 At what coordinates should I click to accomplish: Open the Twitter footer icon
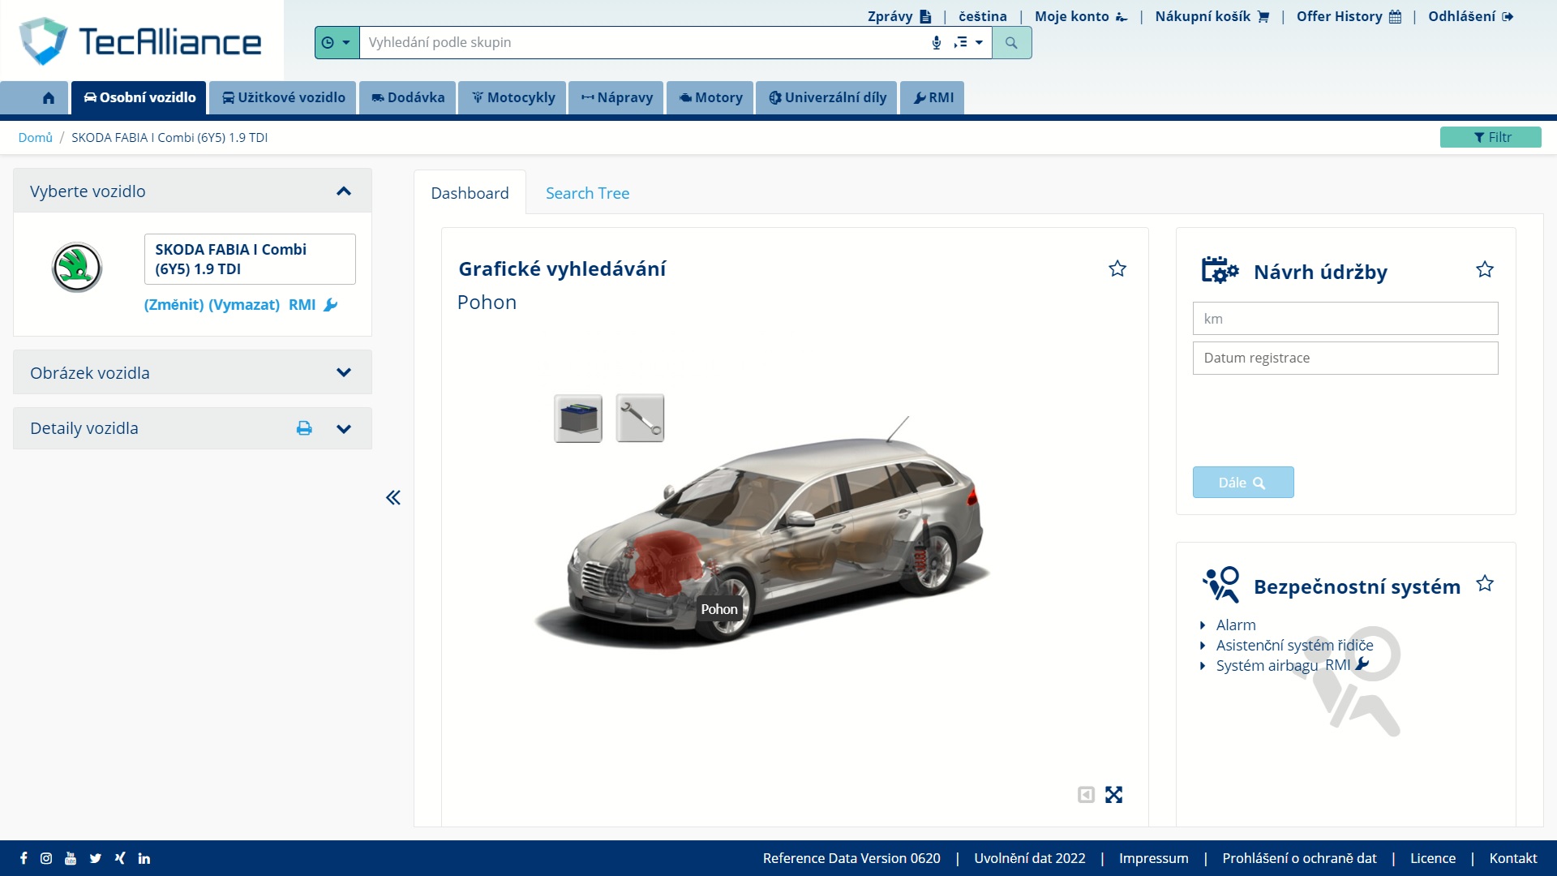(96, 858)
